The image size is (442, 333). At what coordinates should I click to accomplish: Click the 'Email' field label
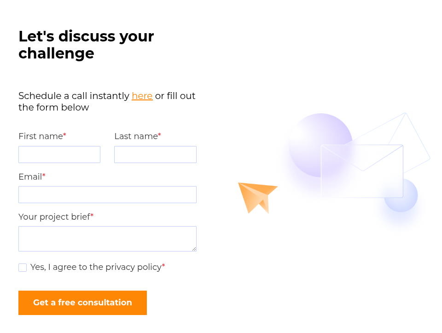(x=30, y=176)
